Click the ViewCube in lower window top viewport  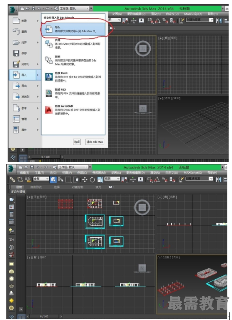(142, 208)
